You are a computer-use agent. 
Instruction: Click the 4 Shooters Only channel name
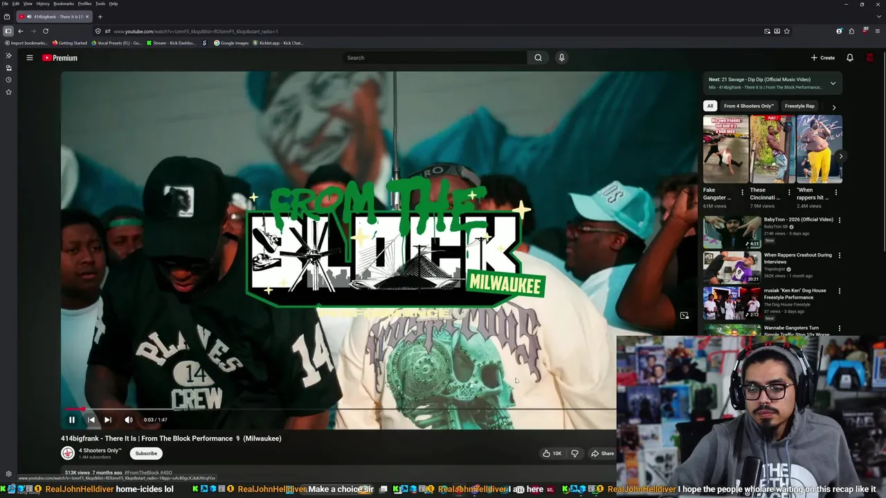tap(100, 451)
